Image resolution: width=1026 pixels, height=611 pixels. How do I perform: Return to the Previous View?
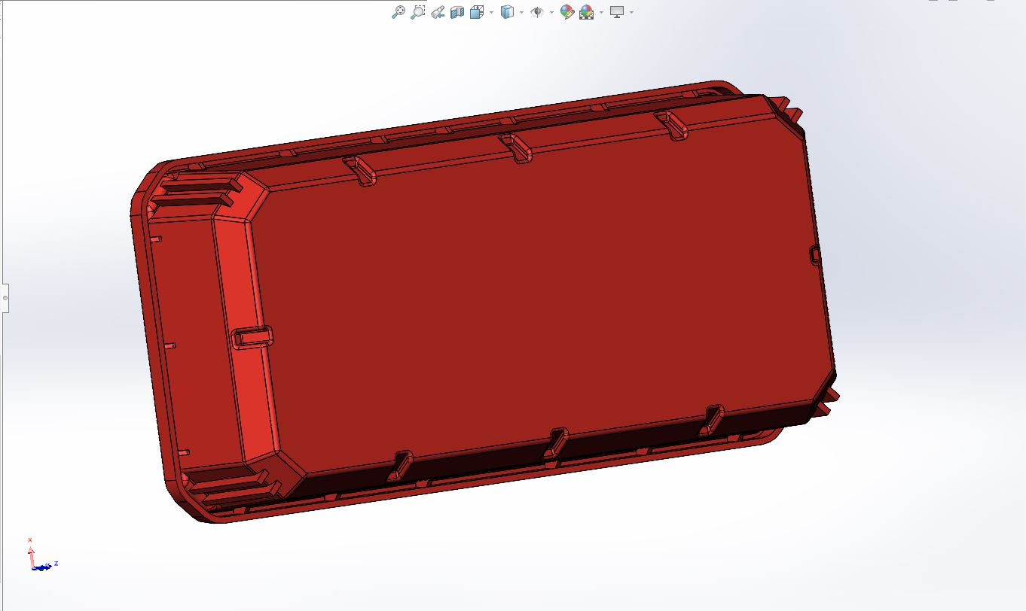click(438, 12)
